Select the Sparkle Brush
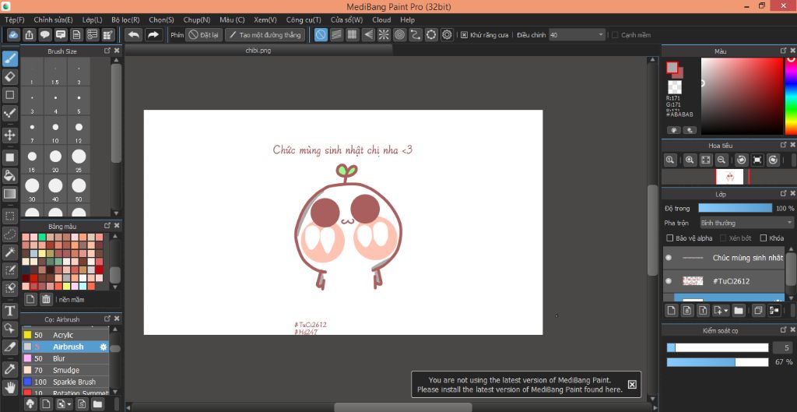 [65, 382]
